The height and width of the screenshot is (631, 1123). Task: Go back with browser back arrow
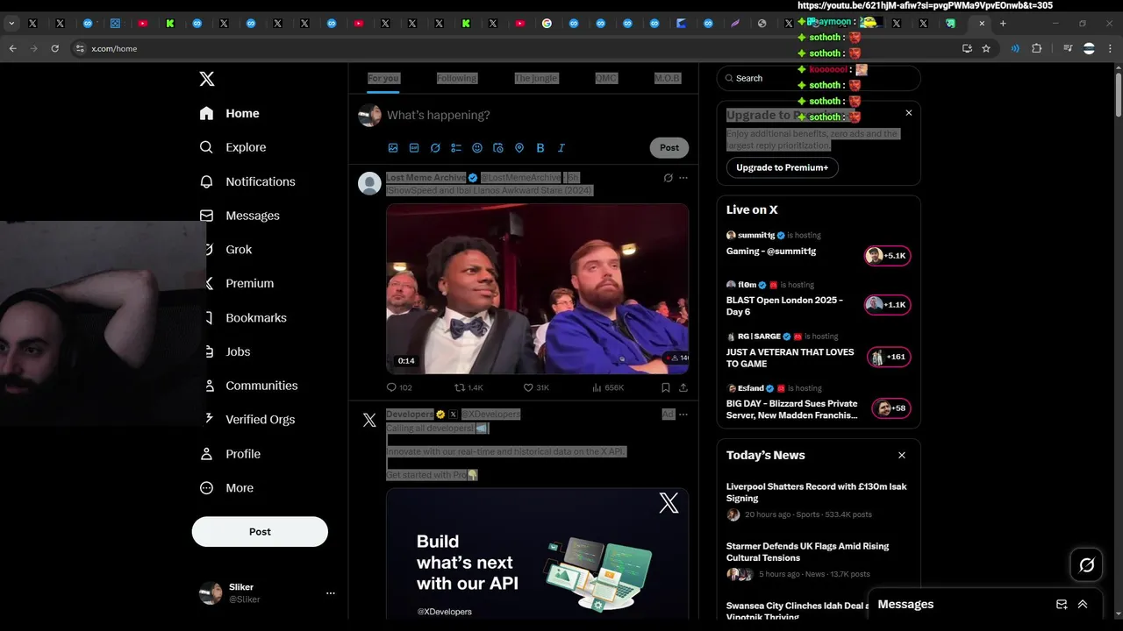coord(13,49)
